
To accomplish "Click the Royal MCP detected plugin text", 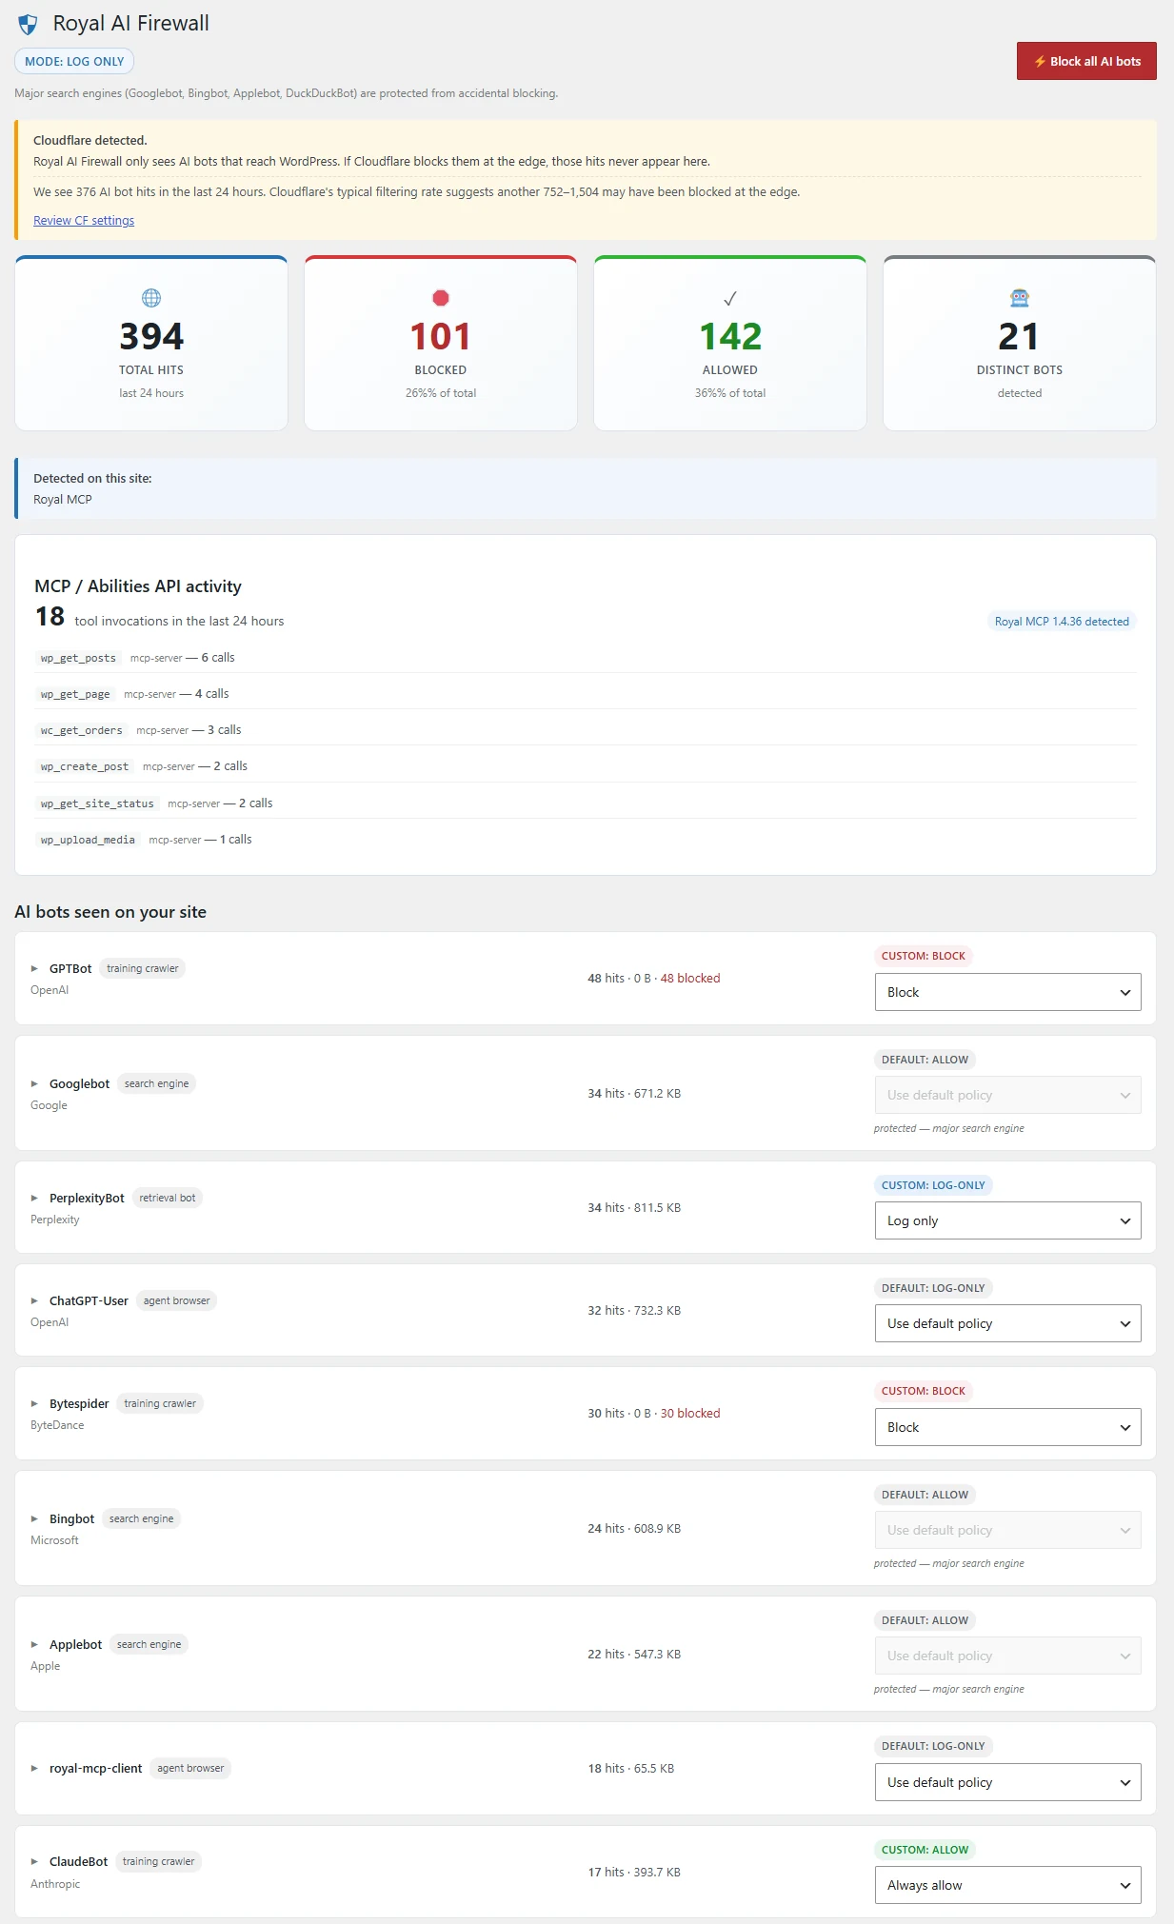I will (63, 500).
